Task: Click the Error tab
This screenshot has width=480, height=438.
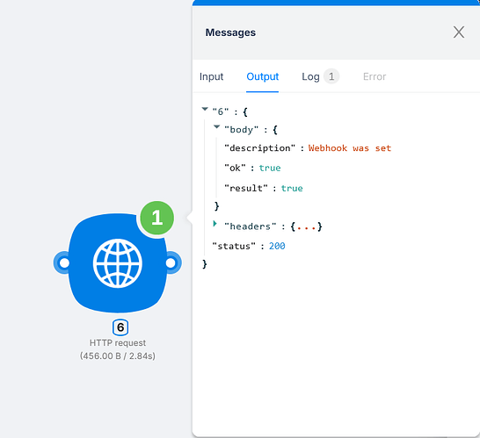Action: tap(375, 76)
